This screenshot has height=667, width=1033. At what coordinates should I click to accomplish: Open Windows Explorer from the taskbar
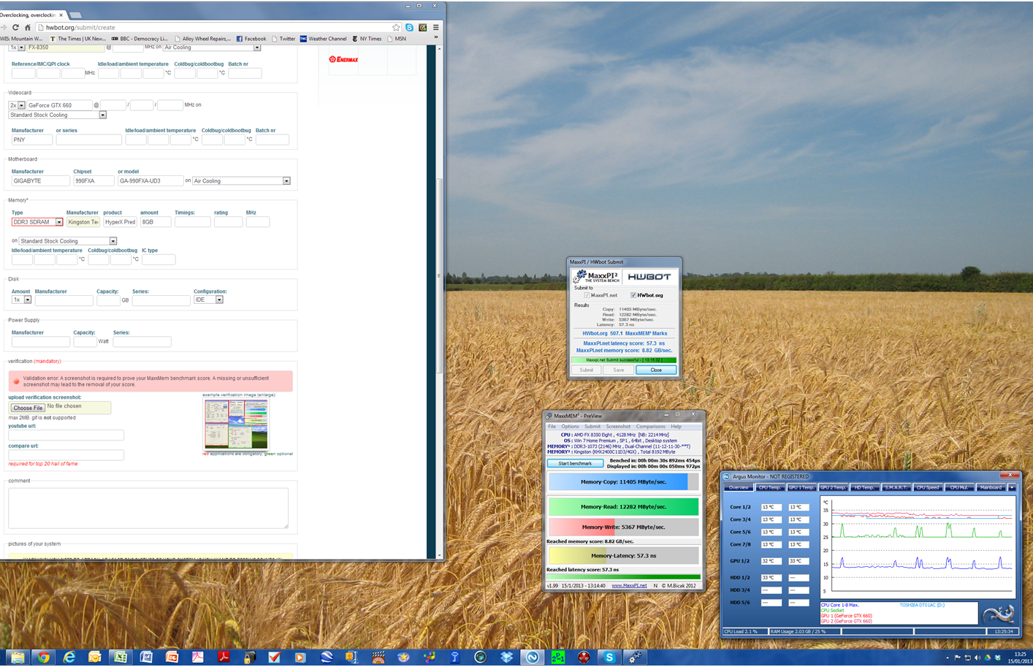(18, 657)
